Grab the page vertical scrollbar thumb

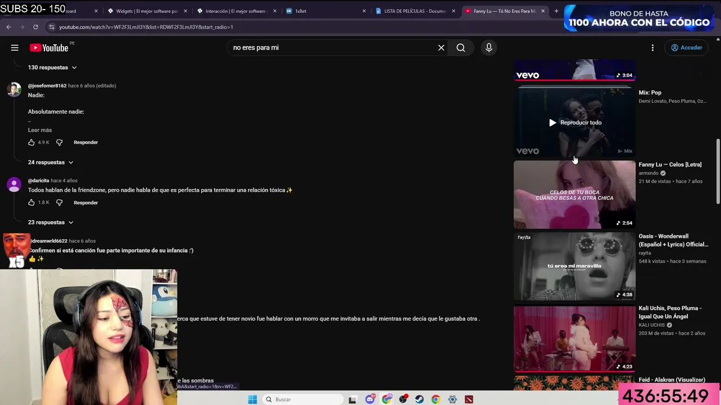tap(718, 172)
